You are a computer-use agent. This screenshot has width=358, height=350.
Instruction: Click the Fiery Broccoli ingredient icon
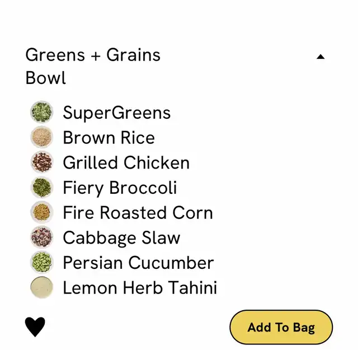pyautogui.click(x=42, y=187)
